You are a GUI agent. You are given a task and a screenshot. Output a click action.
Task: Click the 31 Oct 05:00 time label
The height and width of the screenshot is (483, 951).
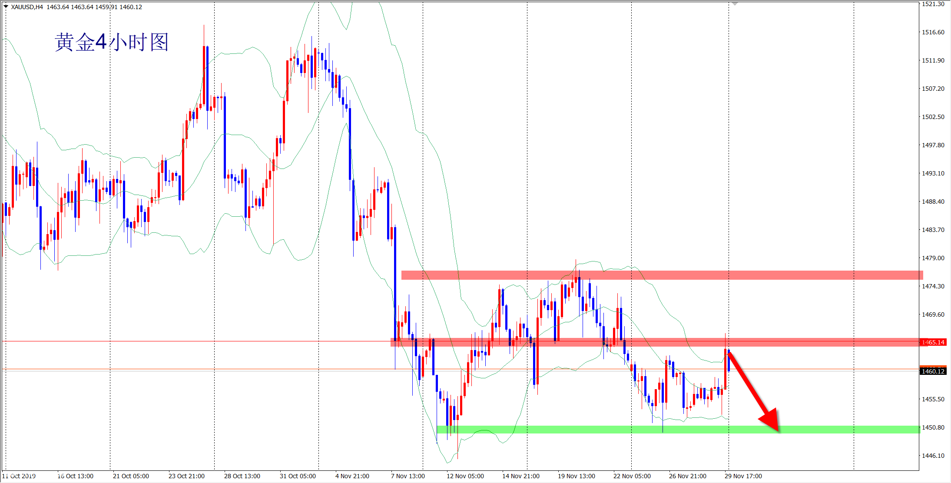tap(298, 476)
